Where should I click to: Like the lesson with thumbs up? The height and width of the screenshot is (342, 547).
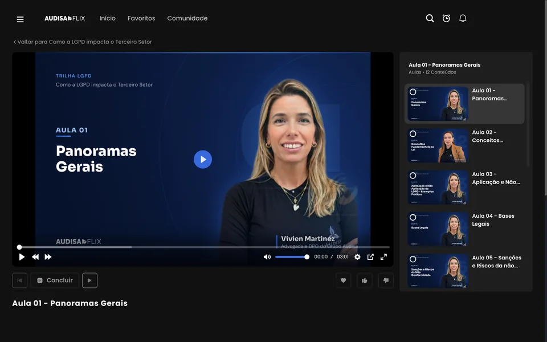[x=365, y=280]
